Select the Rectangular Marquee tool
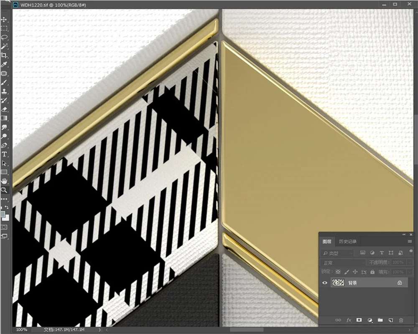Viewport: 418px width, 334px height. 4,28
